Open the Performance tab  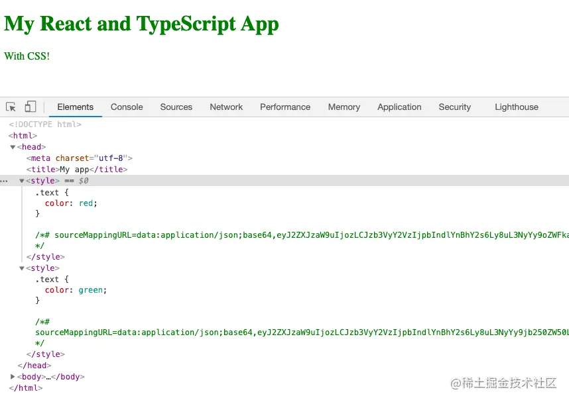285,107
